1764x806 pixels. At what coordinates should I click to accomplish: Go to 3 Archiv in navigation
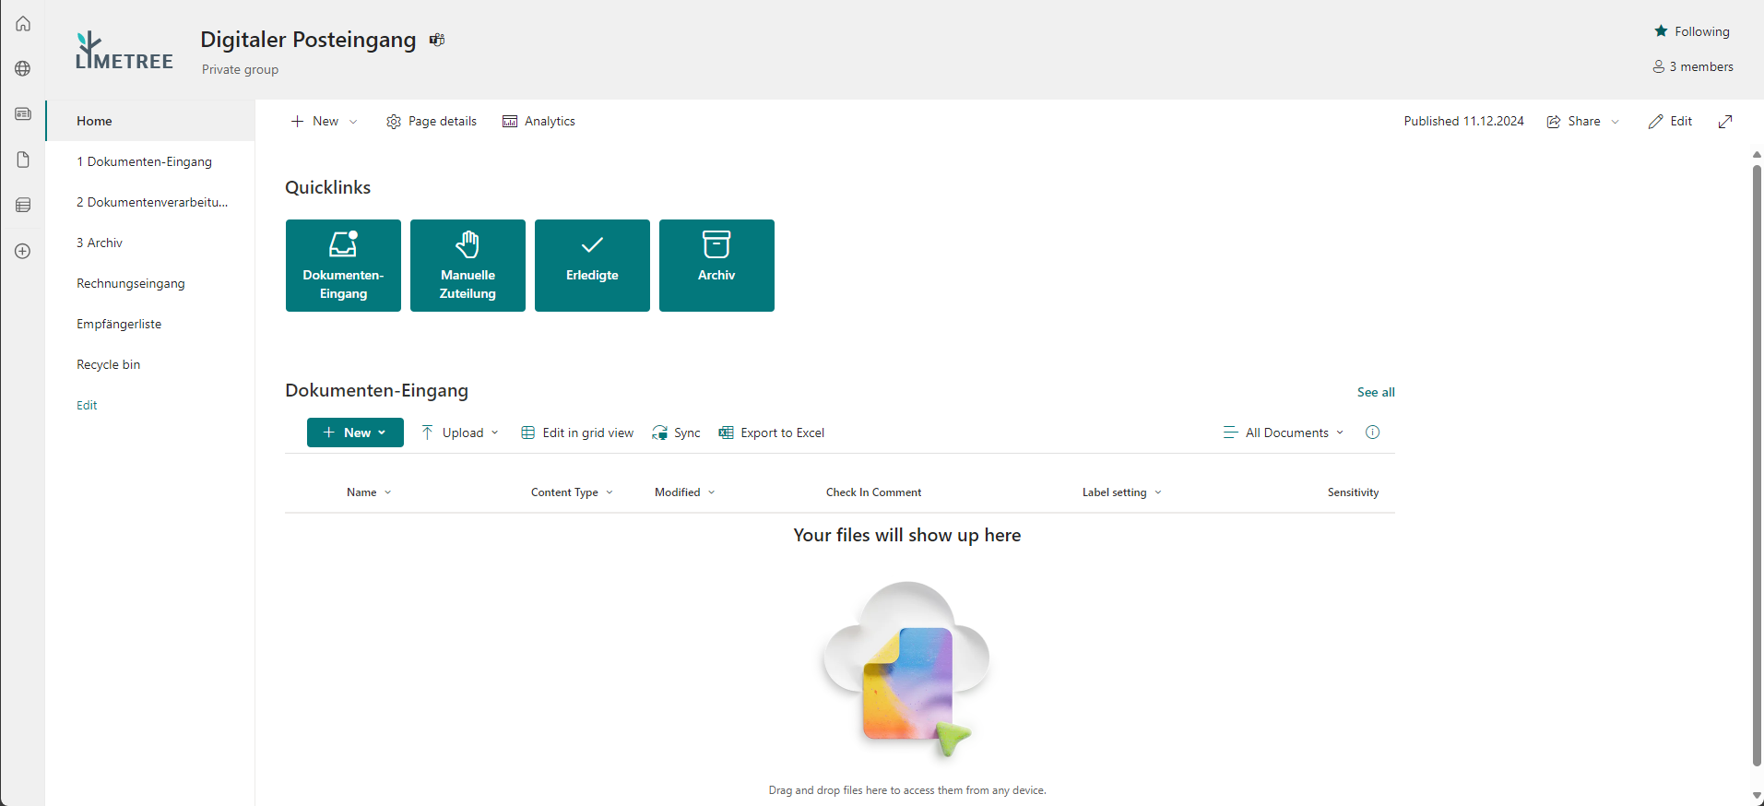click(x=100, y=243)
